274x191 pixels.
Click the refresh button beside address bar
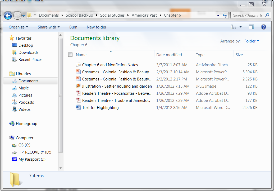225,16
